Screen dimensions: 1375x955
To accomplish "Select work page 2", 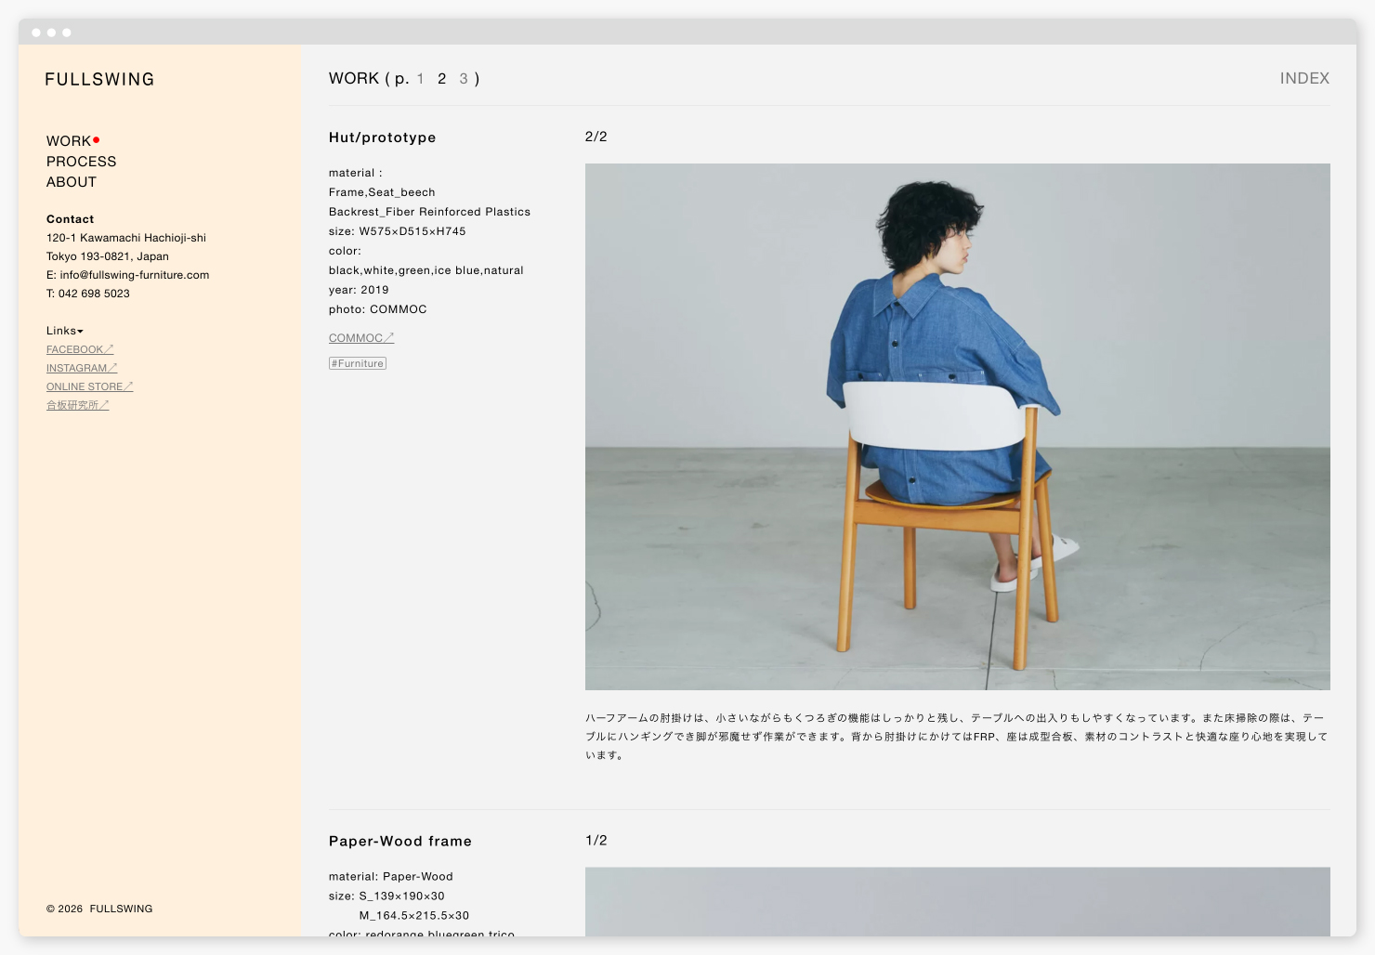I will [442, 79].
